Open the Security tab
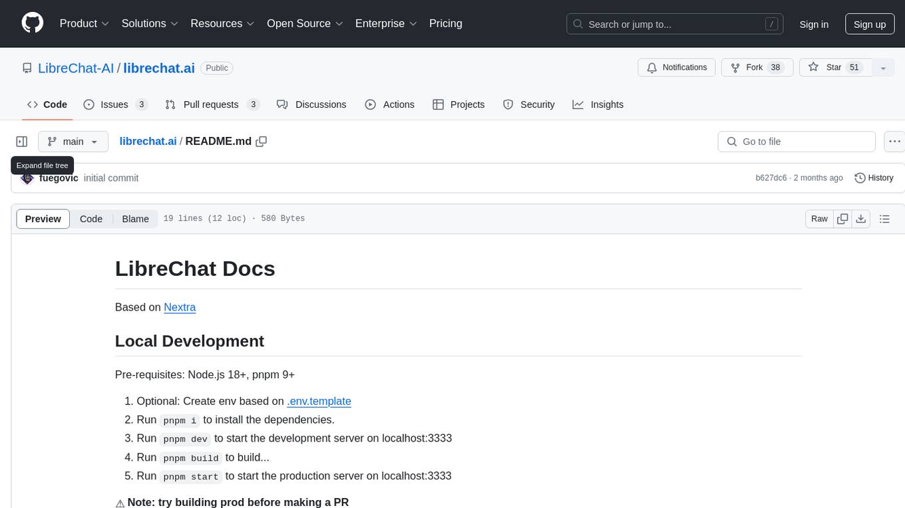Image resolution: width=905 pixels, height=508 pixels. 529,104
